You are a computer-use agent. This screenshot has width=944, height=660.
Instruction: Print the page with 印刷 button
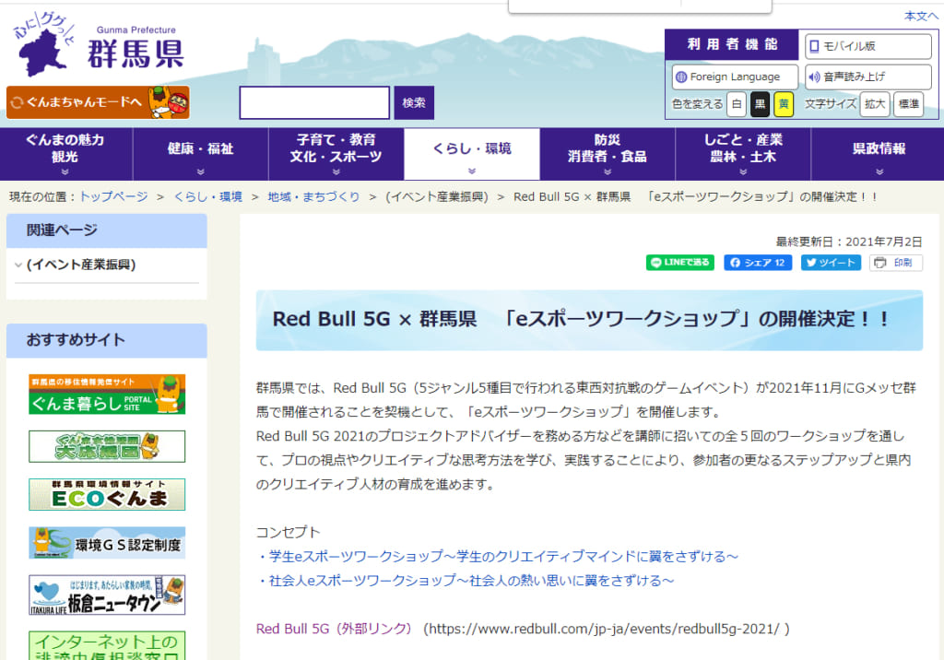pos(896,263)
